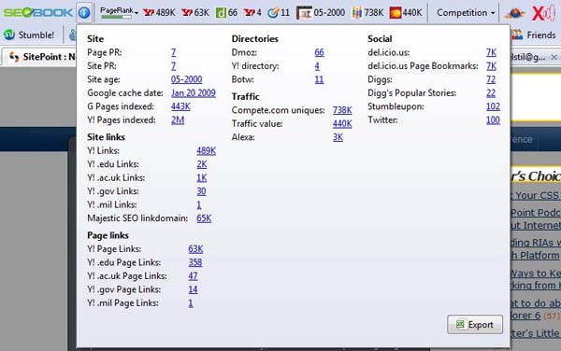Click Y! .gov Page Links 14

click(193, 290)
